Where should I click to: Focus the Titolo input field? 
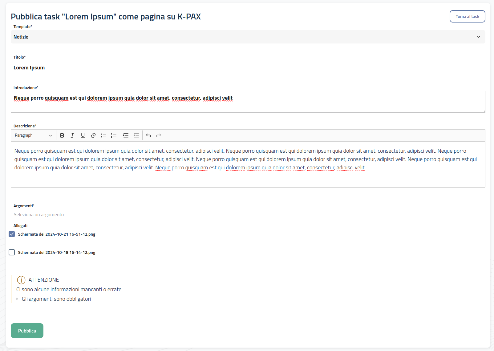248,68
